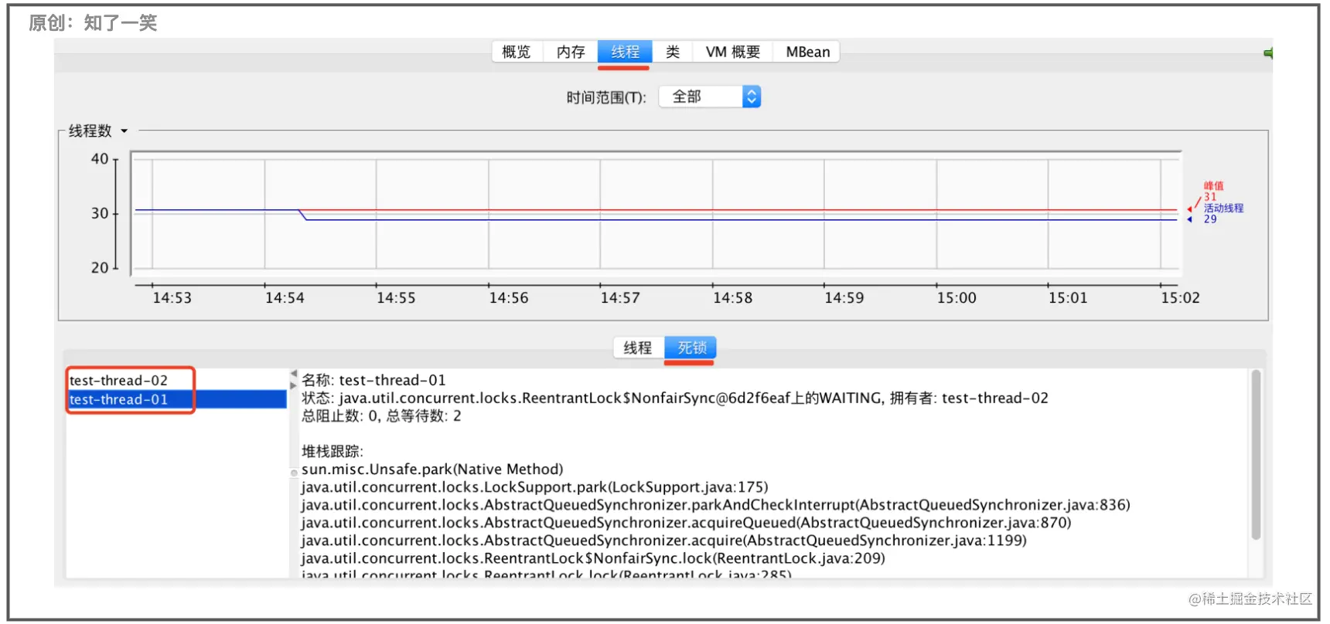This screenshot has width=1330, height=624.
Task: Open the MBean tab
Action: point(808,52)
